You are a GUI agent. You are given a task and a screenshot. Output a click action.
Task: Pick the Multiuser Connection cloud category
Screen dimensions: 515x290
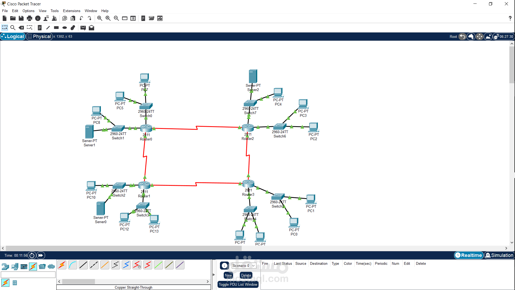51,267
